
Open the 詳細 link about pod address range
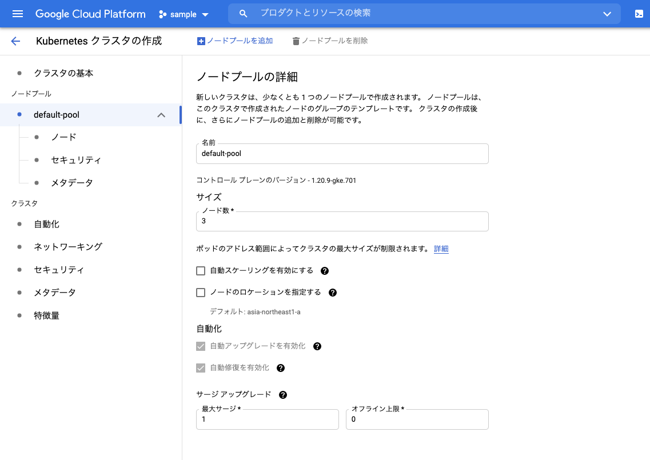point(441,249)
